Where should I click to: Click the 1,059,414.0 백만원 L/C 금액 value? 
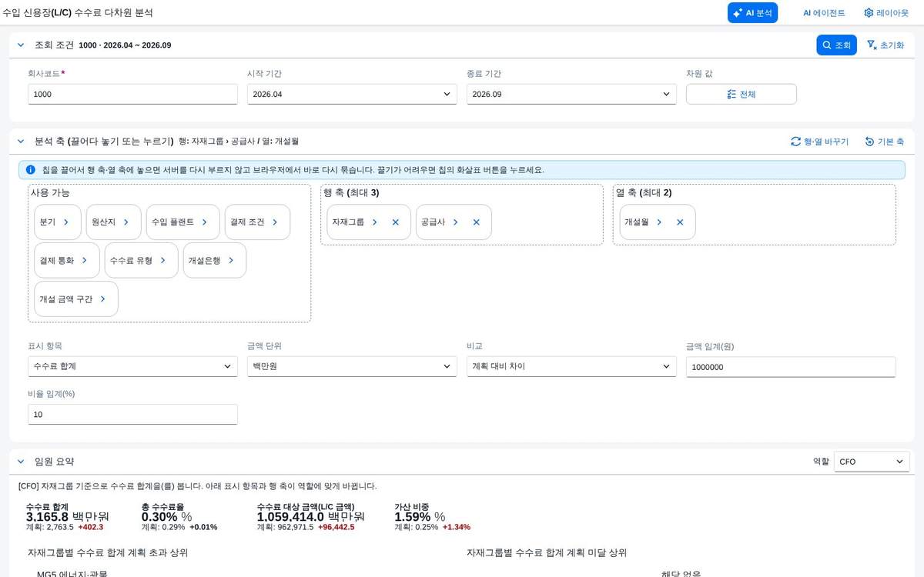310,516
